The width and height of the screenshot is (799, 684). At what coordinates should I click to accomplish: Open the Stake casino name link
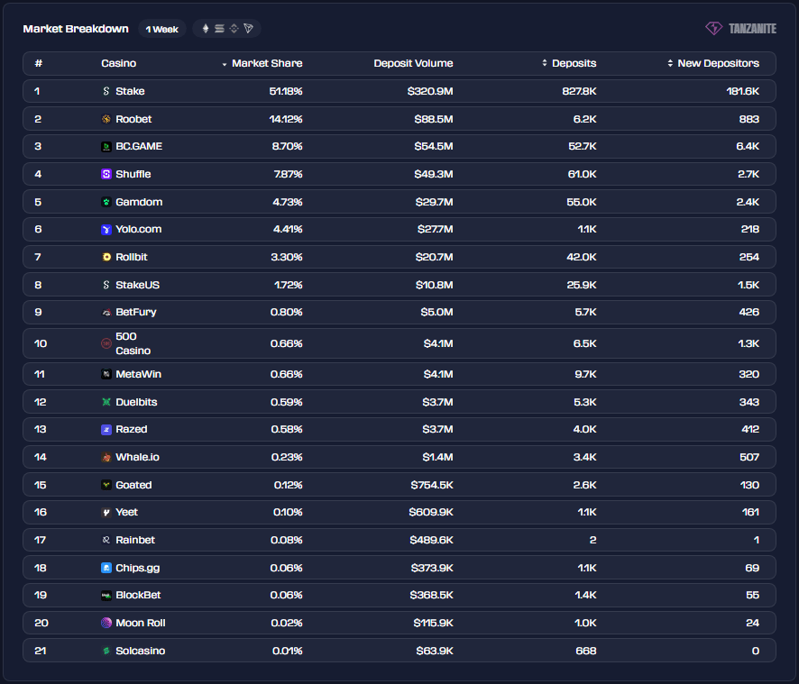tap(130, 91)
